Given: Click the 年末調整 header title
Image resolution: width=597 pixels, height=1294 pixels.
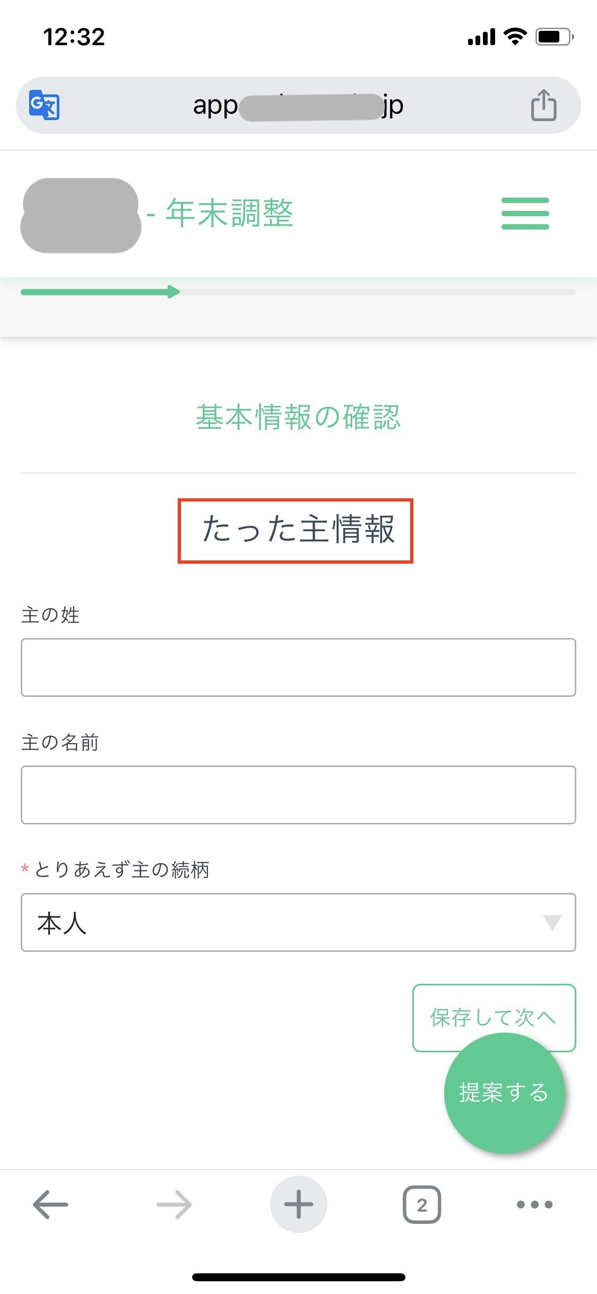Looking at the screenshot, I should [x=229, y=213].
